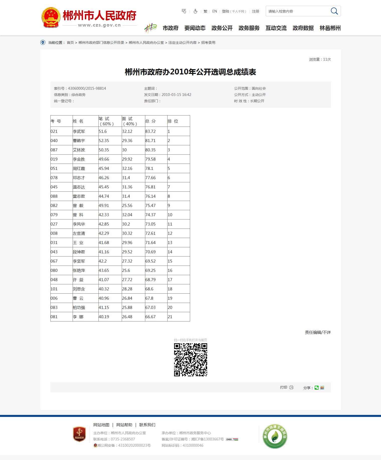This screenshot has width=381, height=460.
Task: Open the 政府数据 nav menu
Action: (x=303, y=28)
